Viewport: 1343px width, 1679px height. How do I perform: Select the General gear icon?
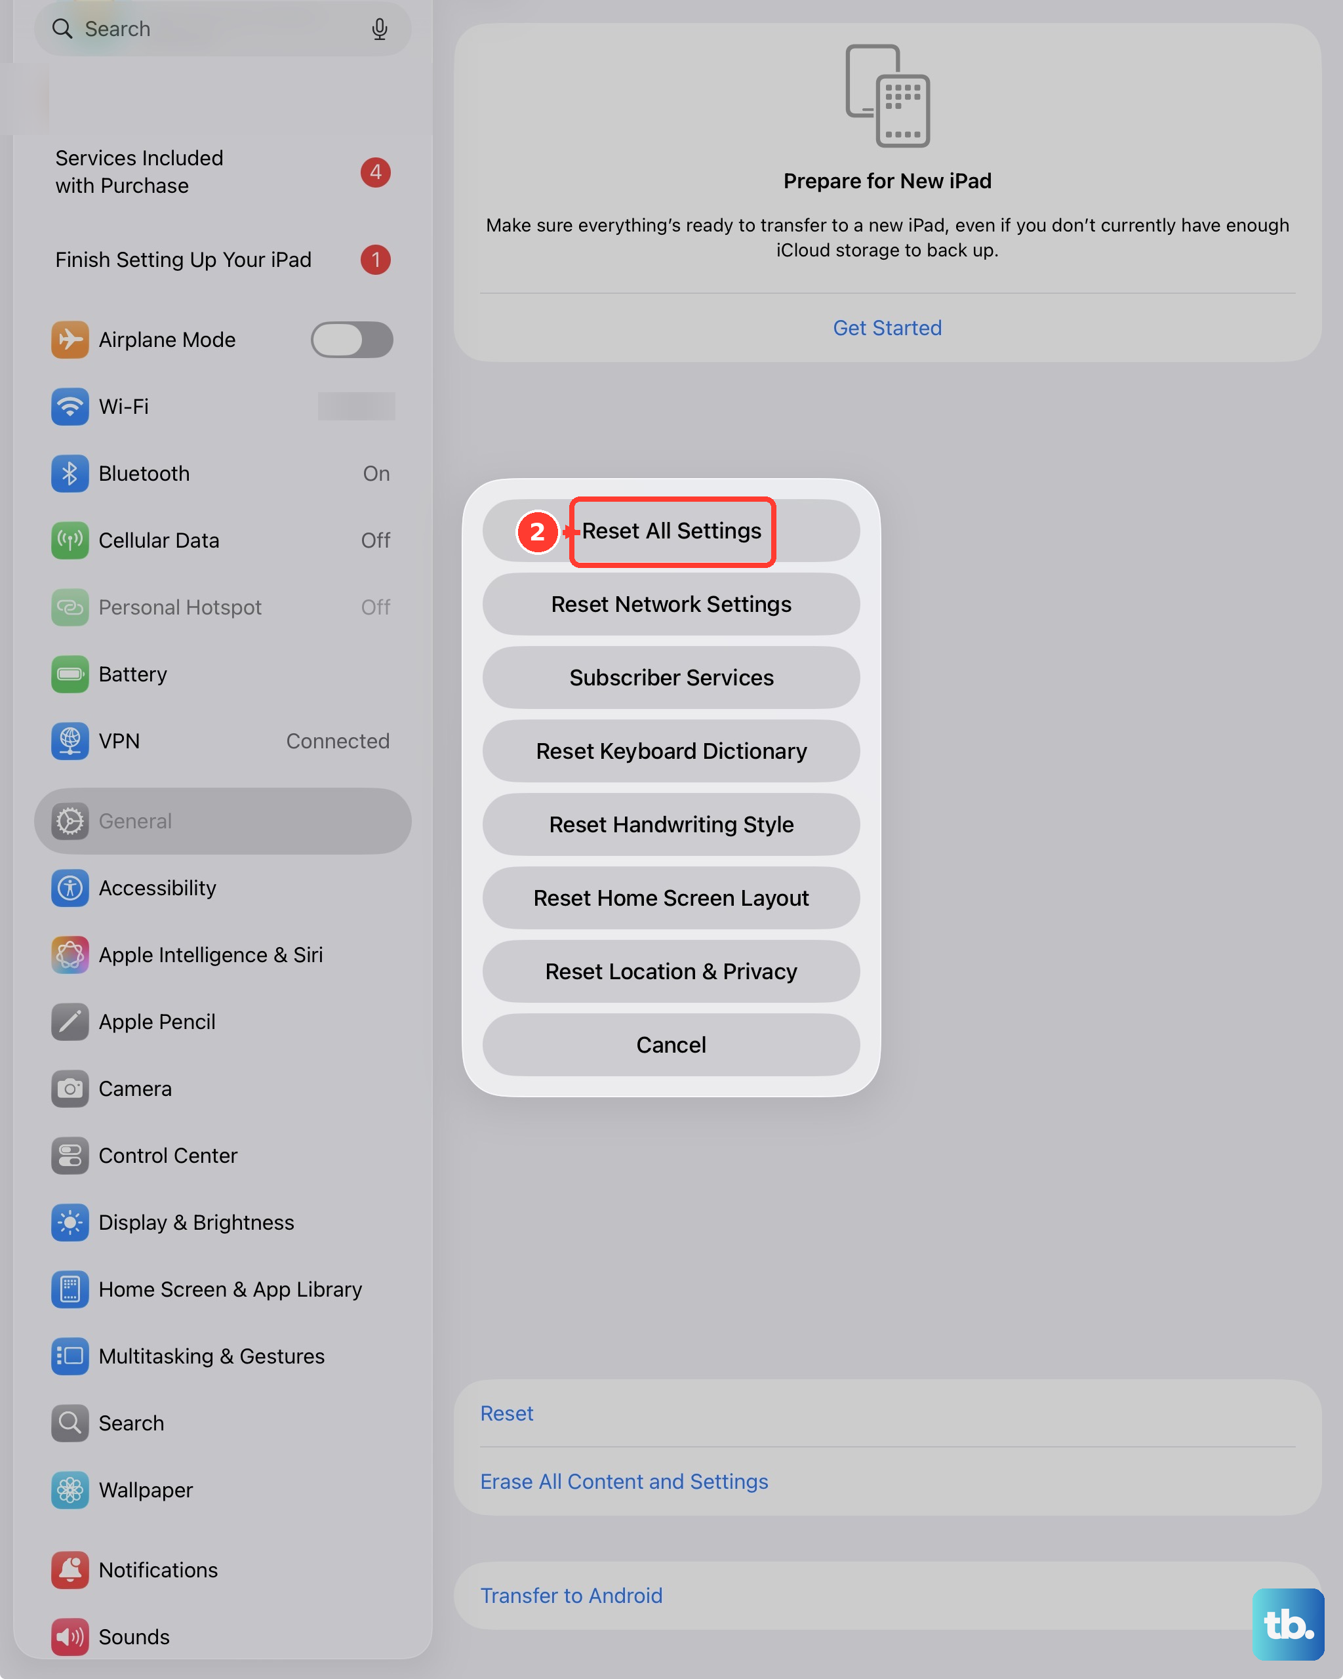point(70,821)
